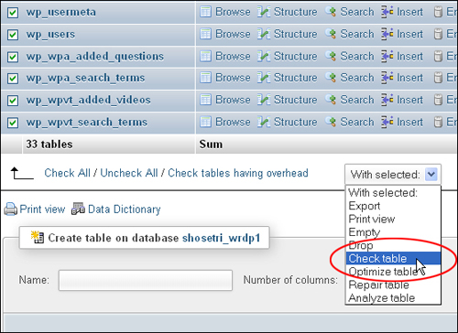Click the new table Name input field

[146, 280]
